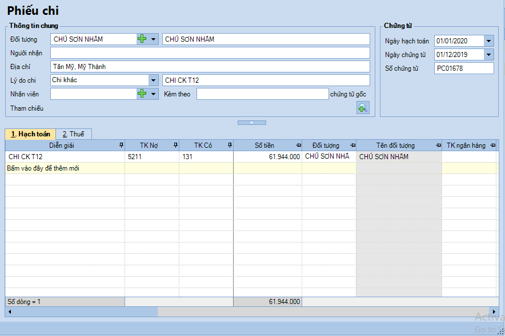The width and height of the screenshot is (505, 336).
Task: Open the Lý do chi dropdown
Action: click(x=153, y=80)
